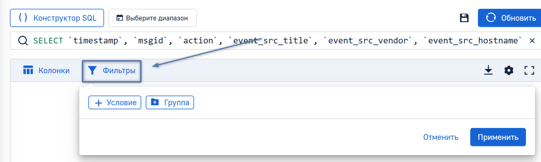Viewport: 541px width, 162px height.
Task: Click the funnel icon next to Фильтры
Action: click(x=92, y=71)
